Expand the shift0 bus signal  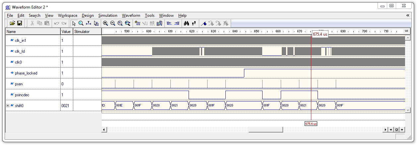(8, 105)
